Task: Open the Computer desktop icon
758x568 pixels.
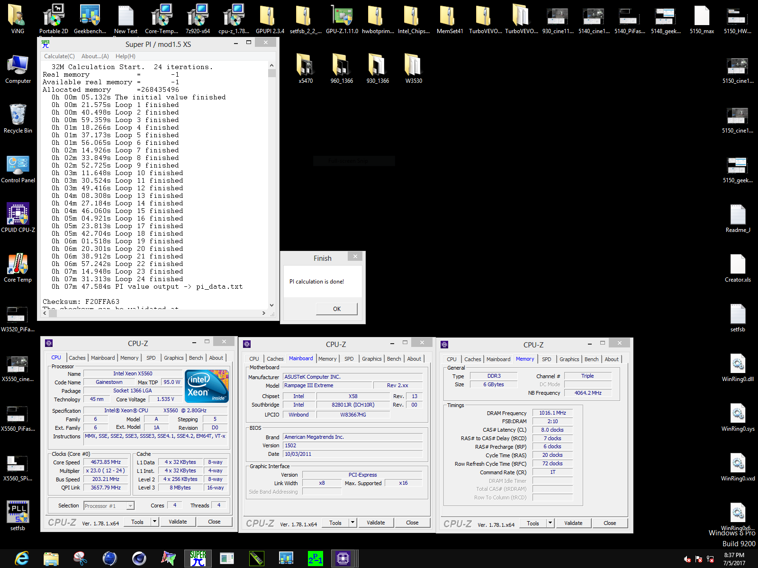Action: (x=18, y=69)
